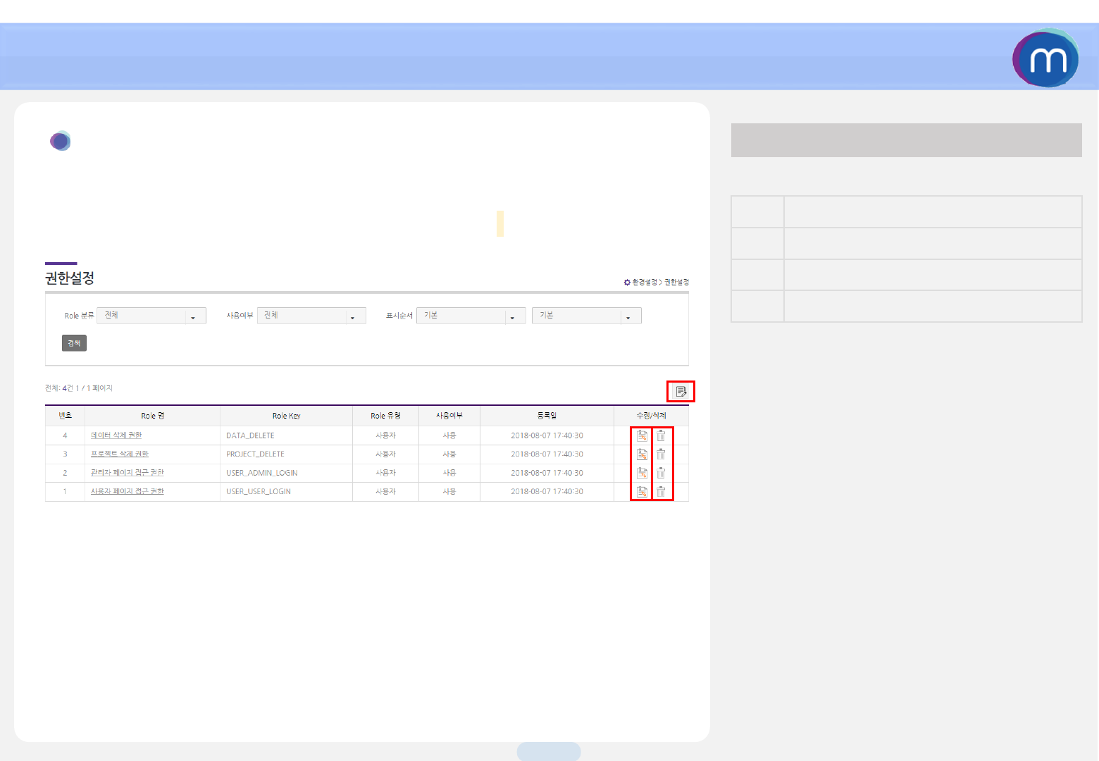Delete the PROJECT_DELETE role via trash icon
Screen dimensions: 1099x761
coord(661,454)
